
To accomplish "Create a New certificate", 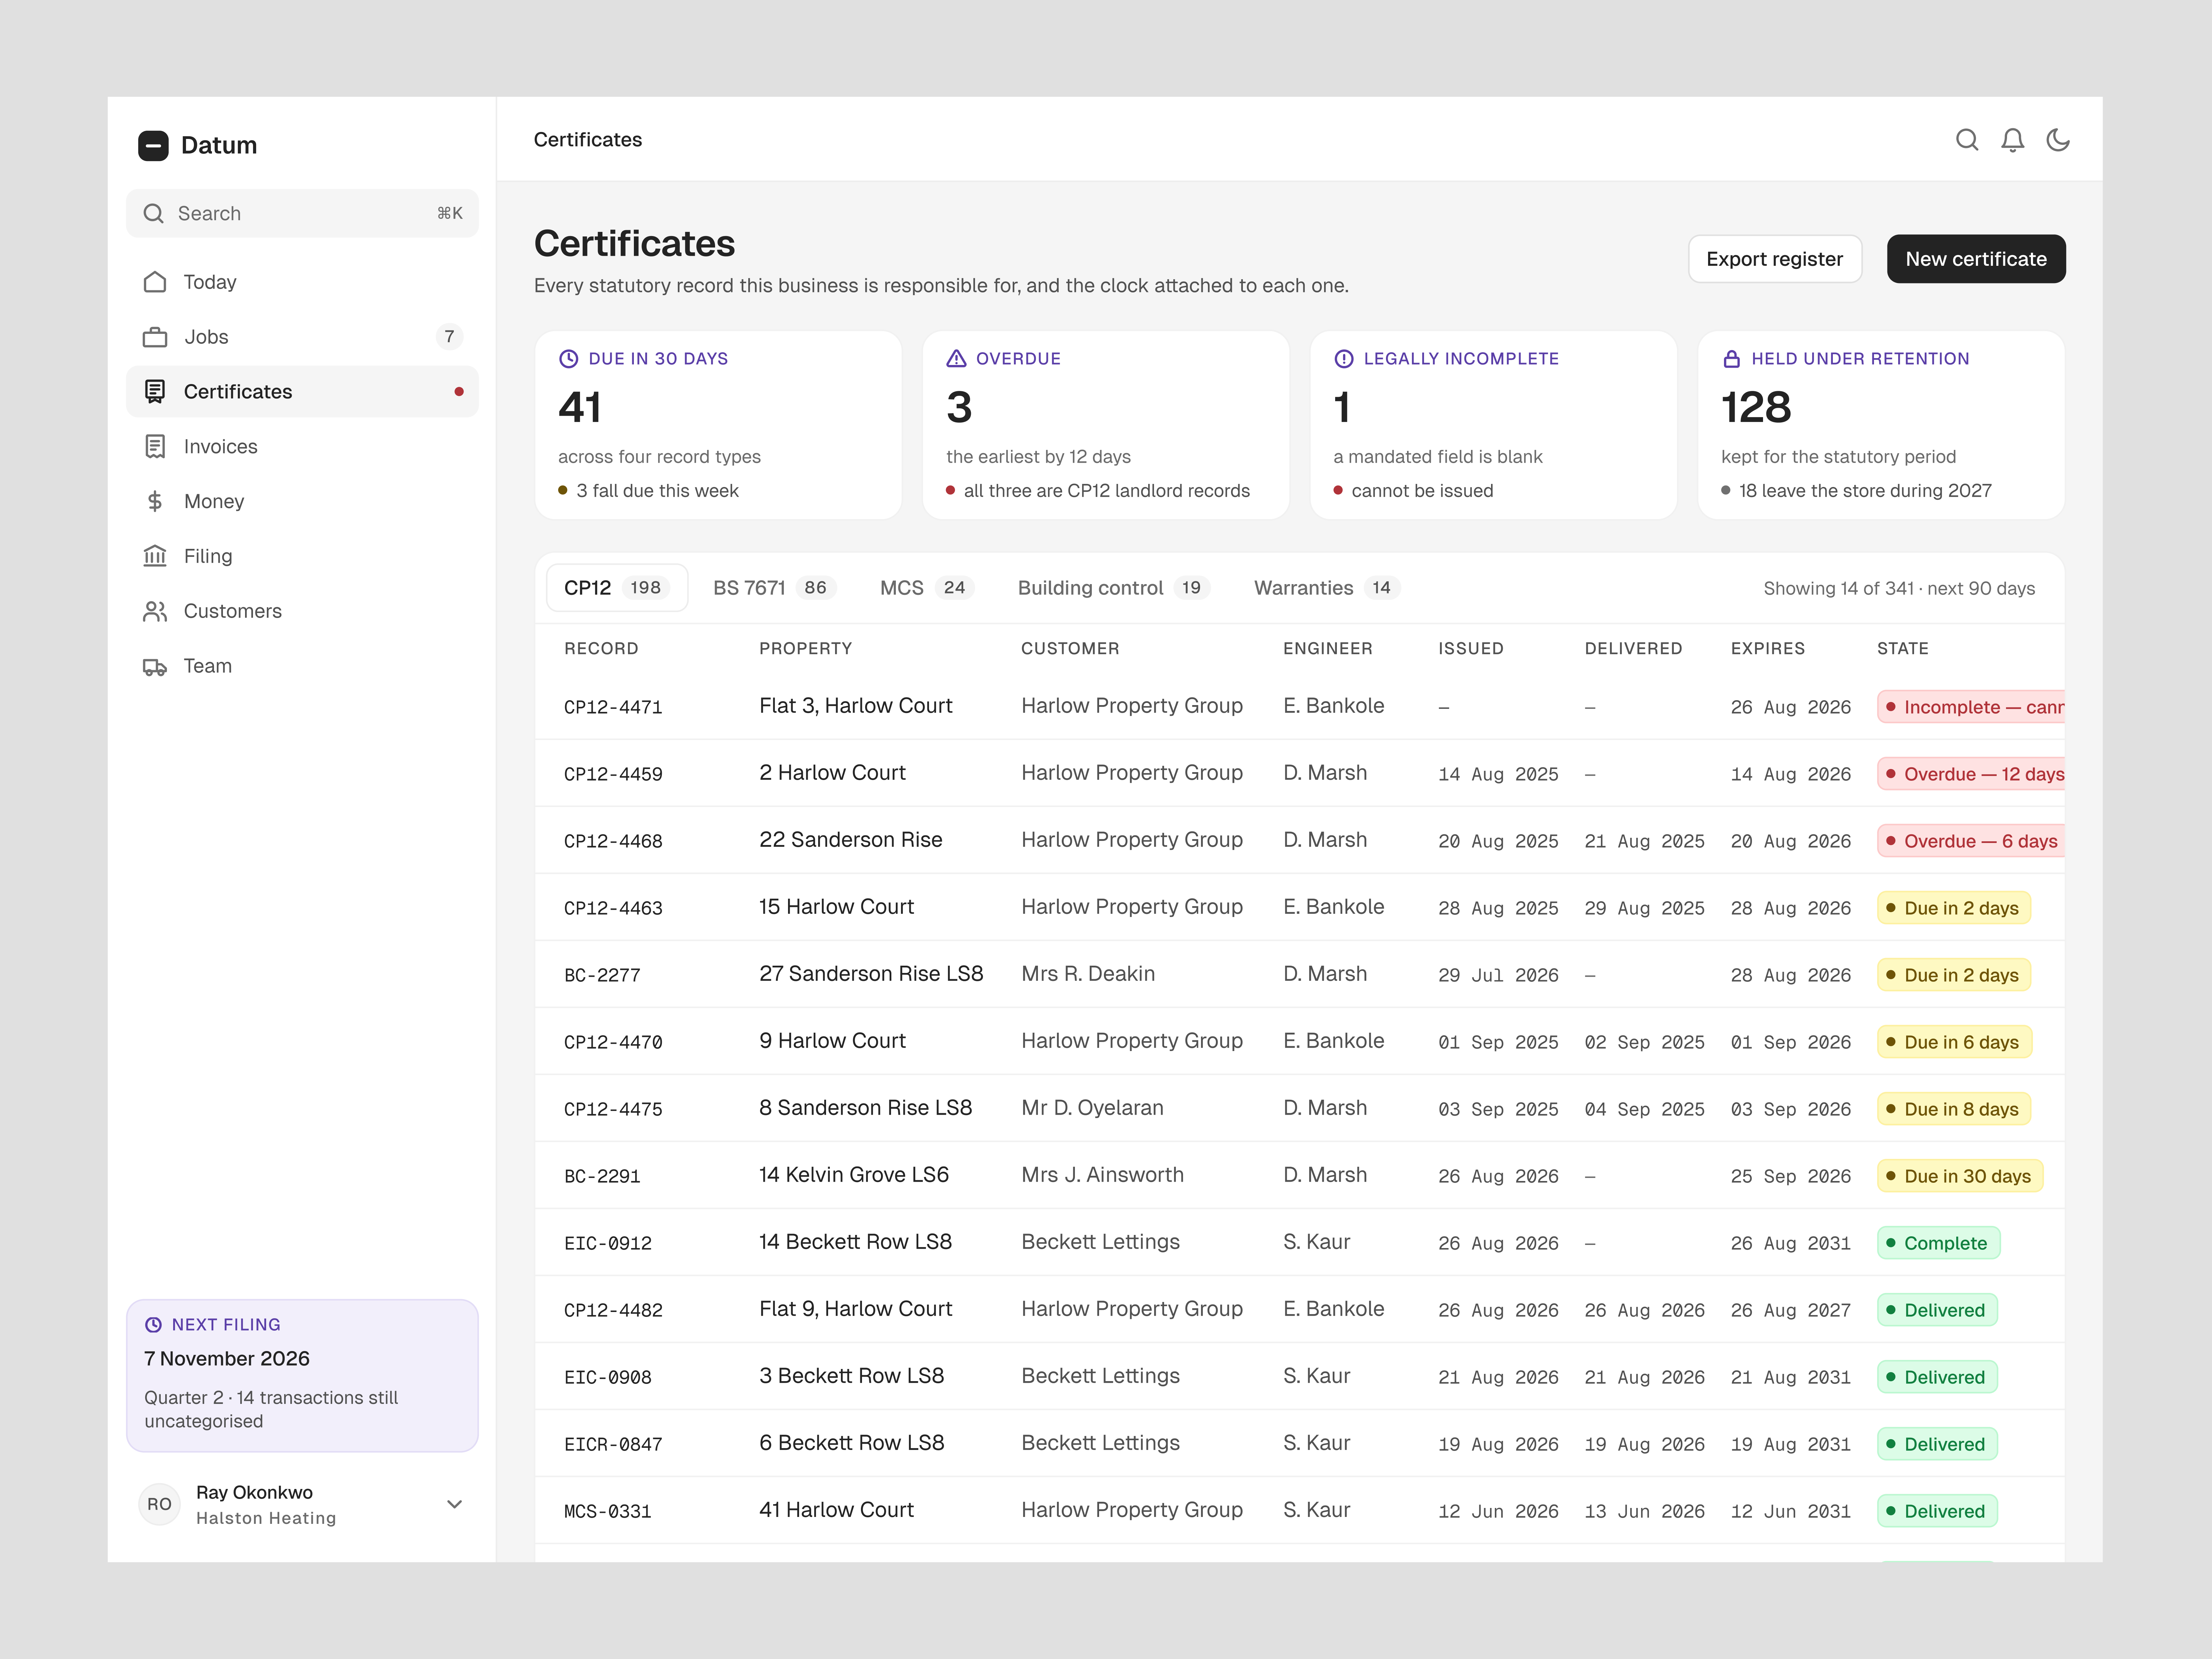I will (x=1976, y=259).
